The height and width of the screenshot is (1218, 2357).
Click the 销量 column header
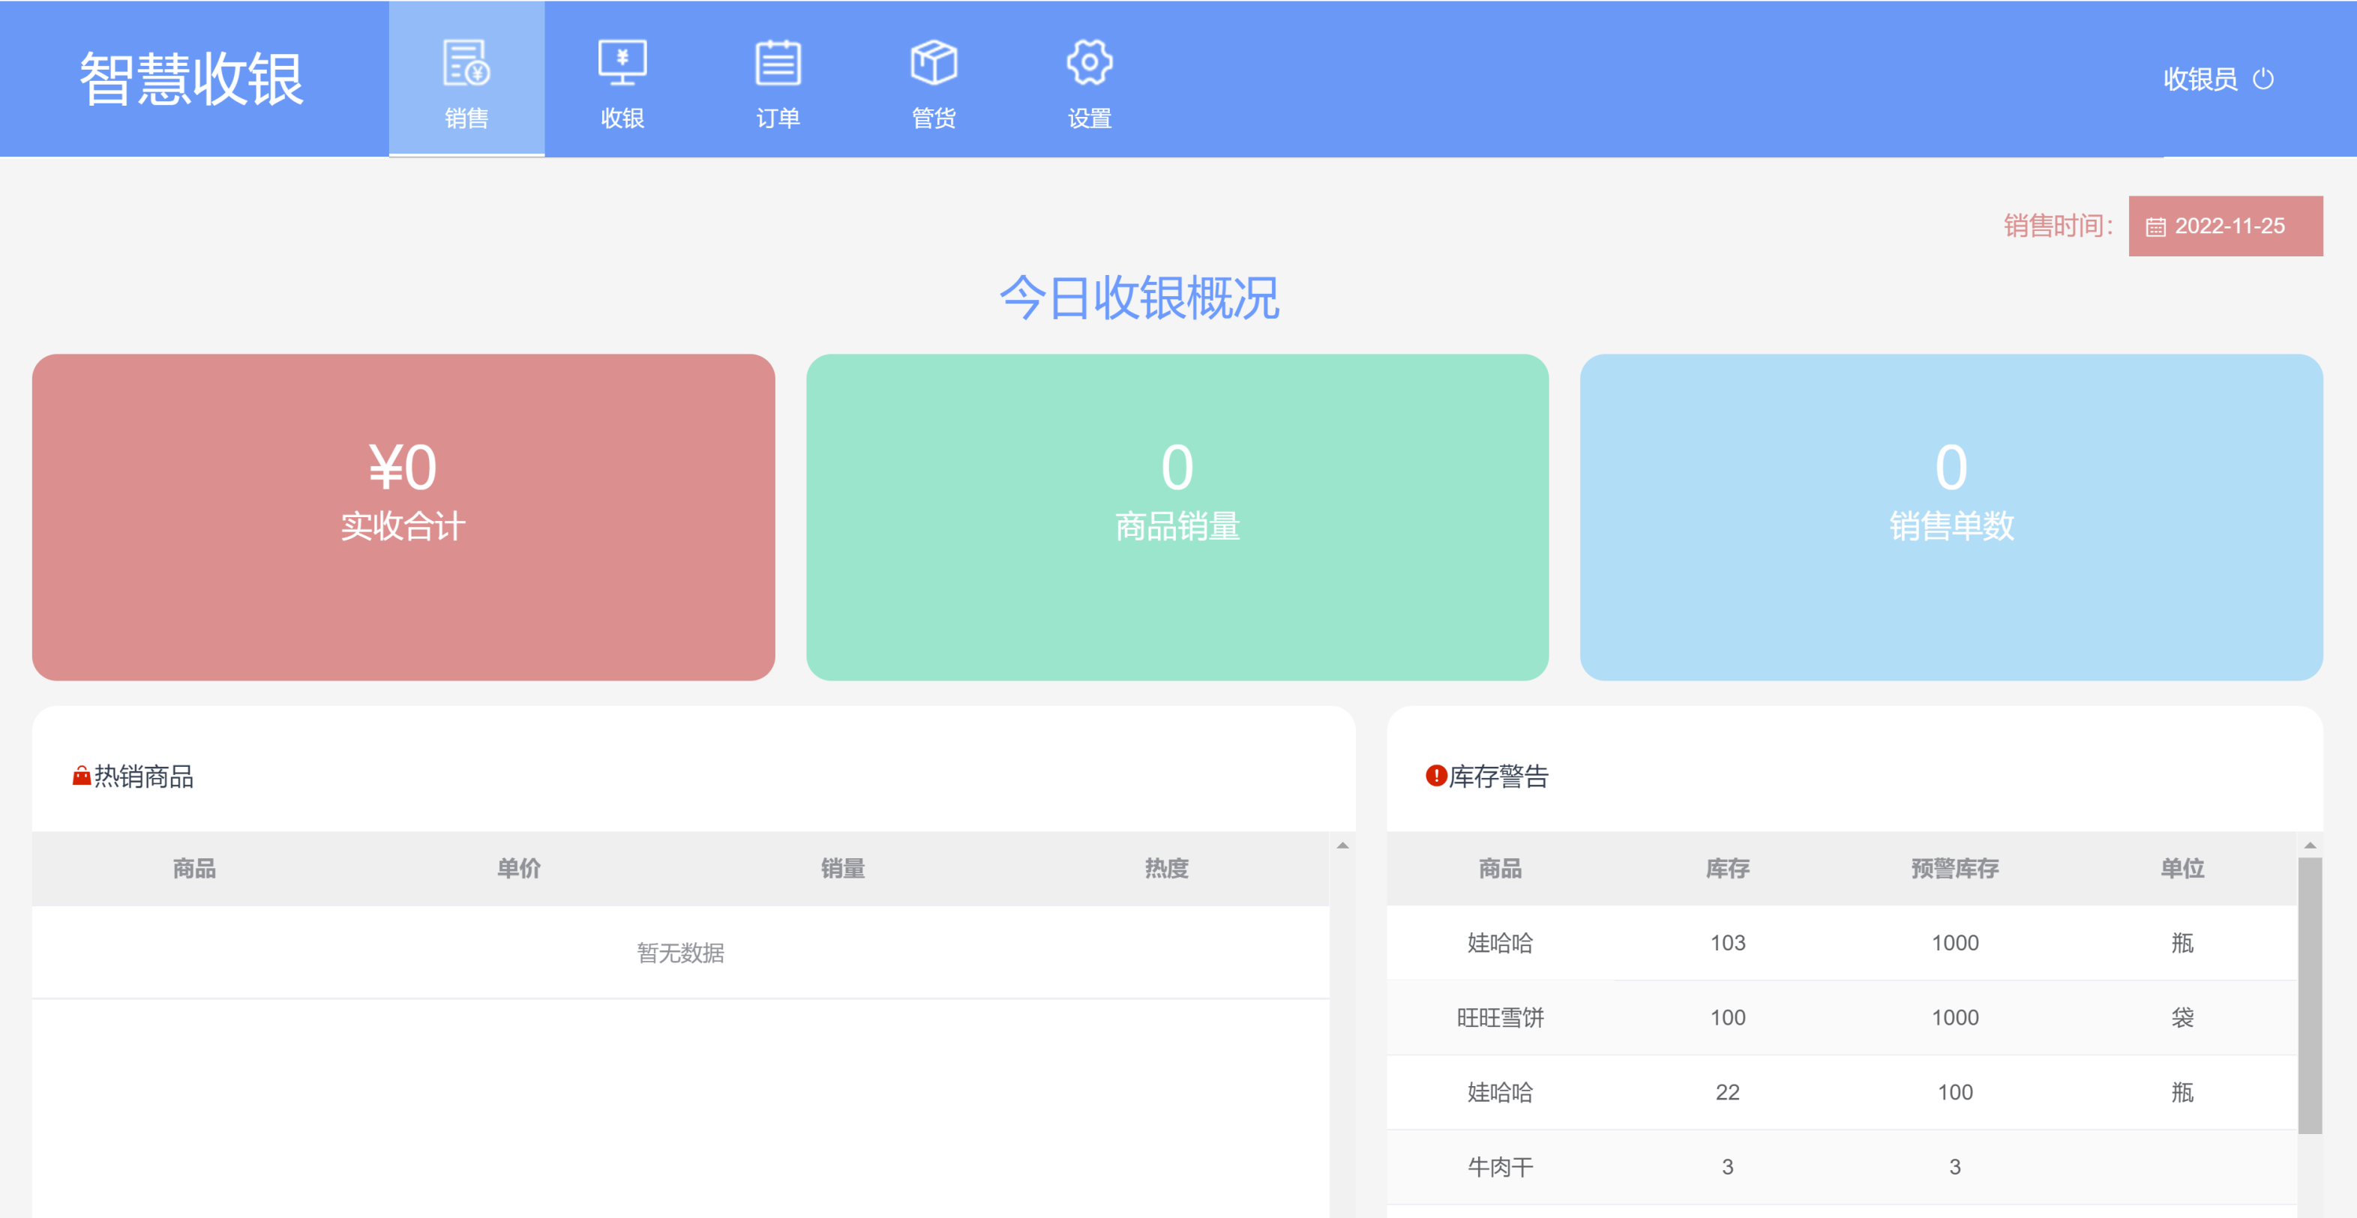843,868
